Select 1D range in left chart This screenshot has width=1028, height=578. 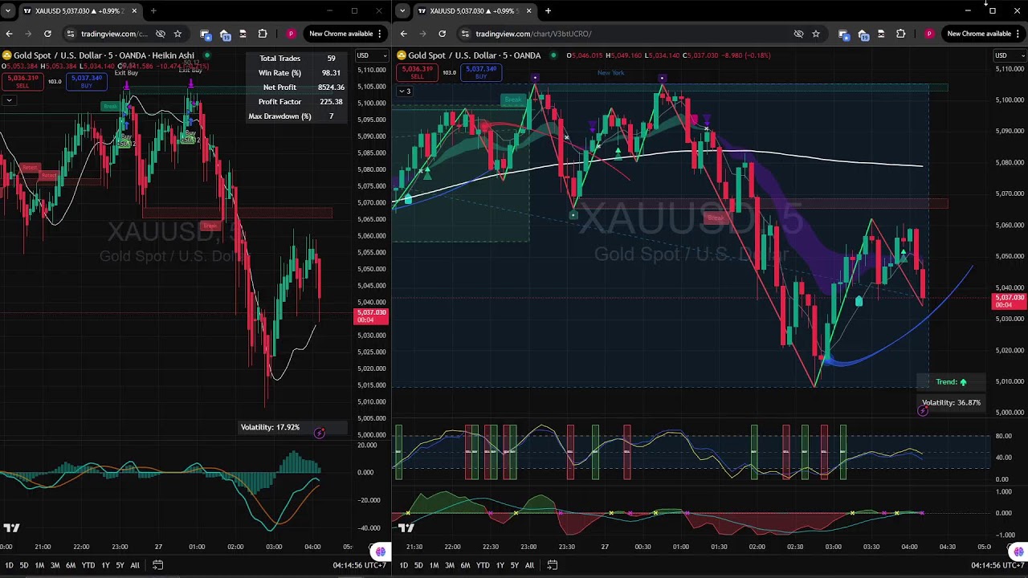coord(8,565)
